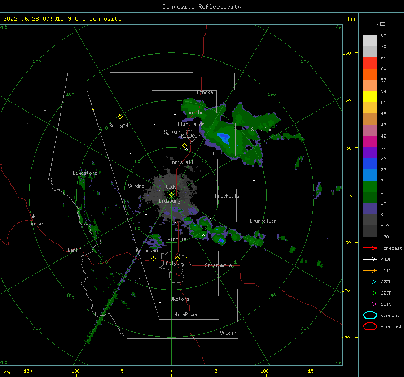Image resolution: width=404 pixels, height=377 pixels.
Task: Click the Composite_Reflectivity title text
Action: [x=202, y=7]
